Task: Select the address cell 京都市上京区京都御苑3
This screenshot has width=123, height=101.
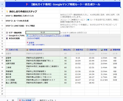Action: coord(43,71)
